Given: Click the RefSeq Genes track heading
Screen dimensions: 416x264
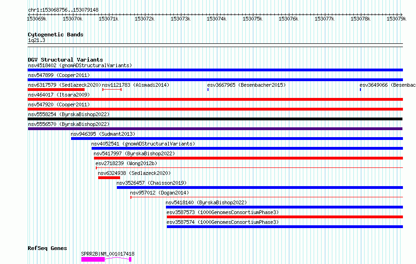Looking at the screenshot, I should [x=47, y=248].
